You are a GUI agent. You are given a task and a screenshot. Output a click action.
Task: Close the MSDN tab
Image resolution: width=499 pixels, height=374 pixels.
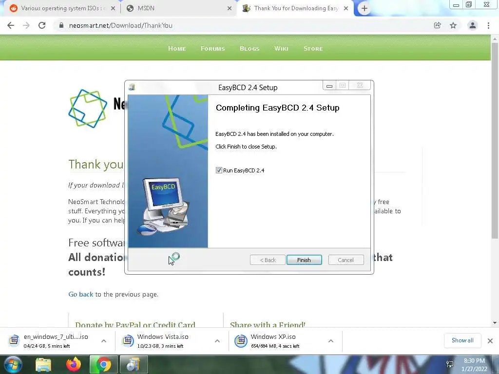coord(230,9)
